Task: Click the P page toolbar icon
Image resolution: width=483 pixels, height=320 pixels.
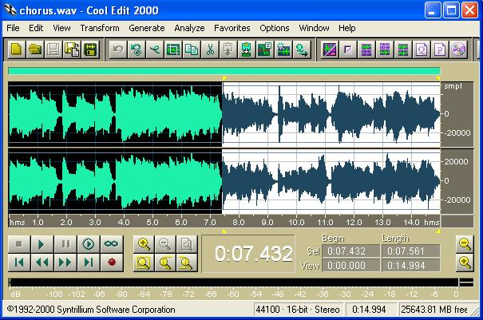Action: [440, 49]
